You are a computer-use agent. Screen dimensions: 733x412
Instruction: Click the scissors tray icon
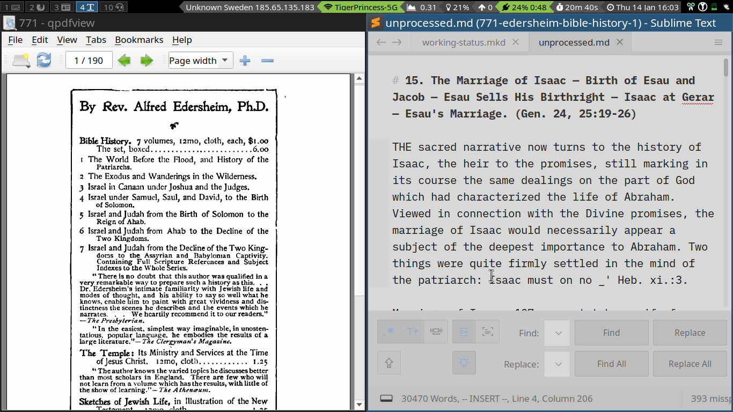tap(691, 7)
